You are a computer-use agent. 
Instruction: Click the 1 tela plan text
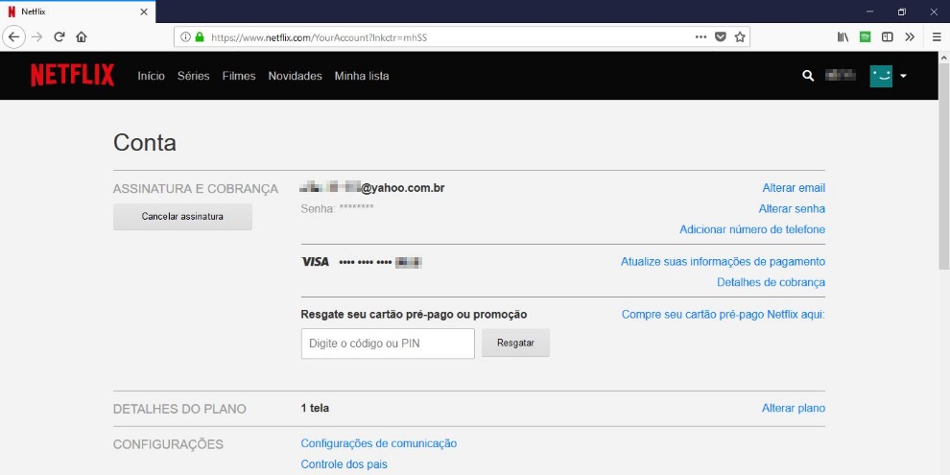[315, 408]
